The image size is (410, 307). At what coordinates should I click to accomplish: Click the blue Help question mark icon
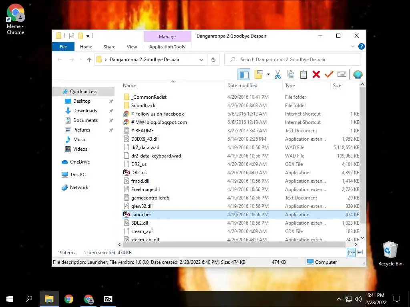[362, 46]
